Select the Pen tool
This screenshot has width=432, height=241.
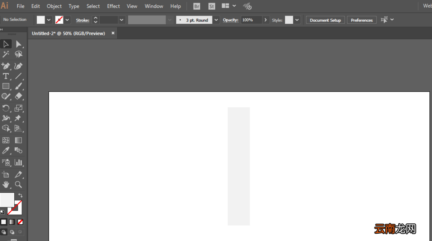[6, 66]
